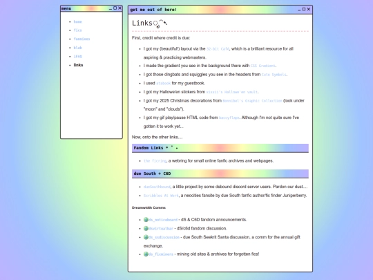Click the community icon beside ds_ficminers

coord(146,254)
